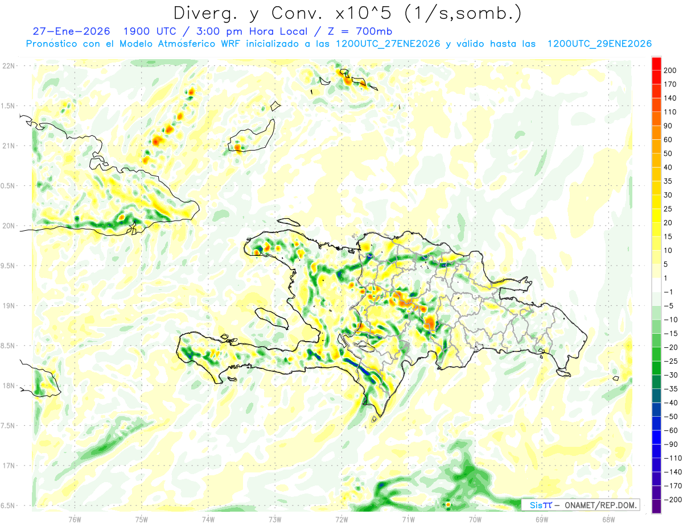Click the "22N" latitude label
This screenshot has width=683, height=527.
click(x=10, y=66)
